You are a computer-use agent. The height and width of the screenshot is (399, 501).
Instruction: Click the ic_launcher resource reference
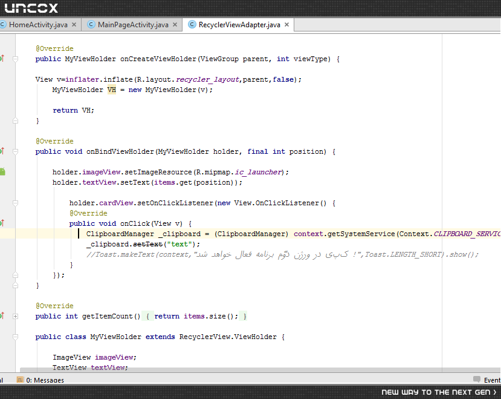tap(258, 172)
